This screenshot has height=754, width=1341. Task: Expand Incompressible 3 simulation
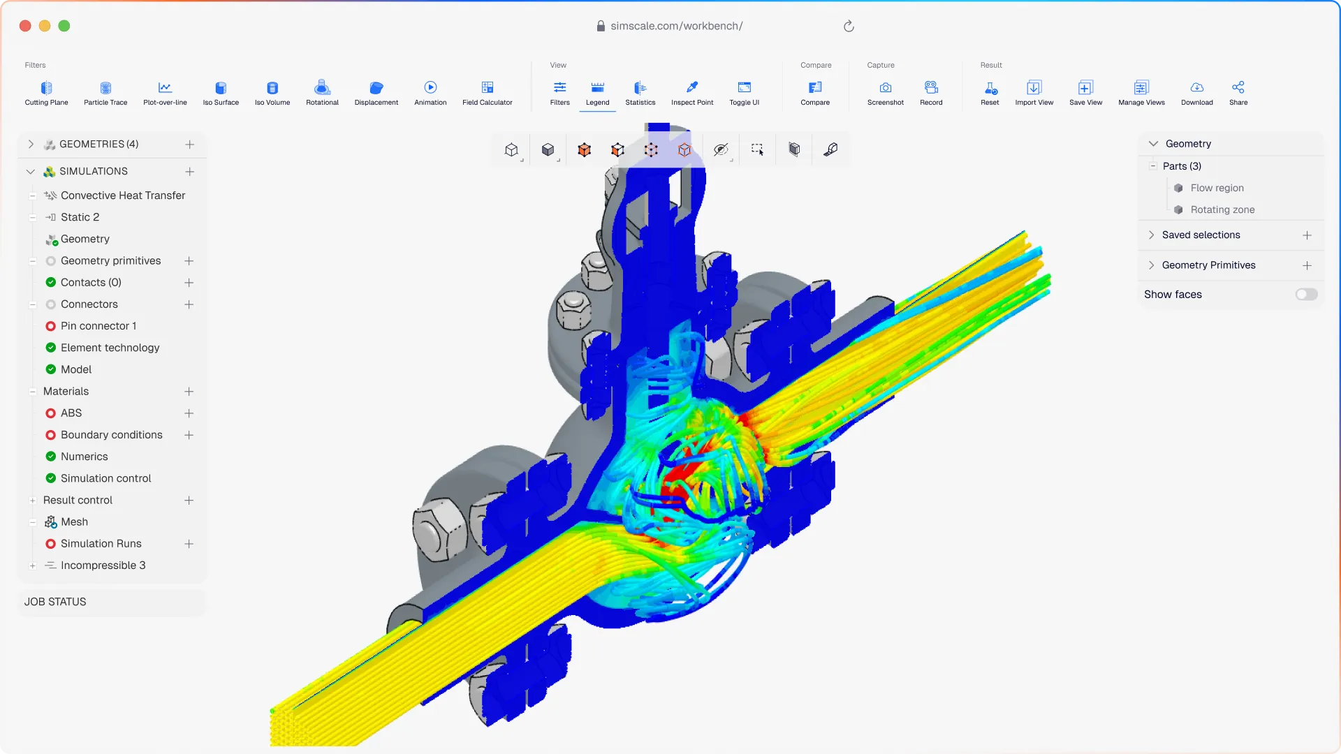[x=33, y=565]
